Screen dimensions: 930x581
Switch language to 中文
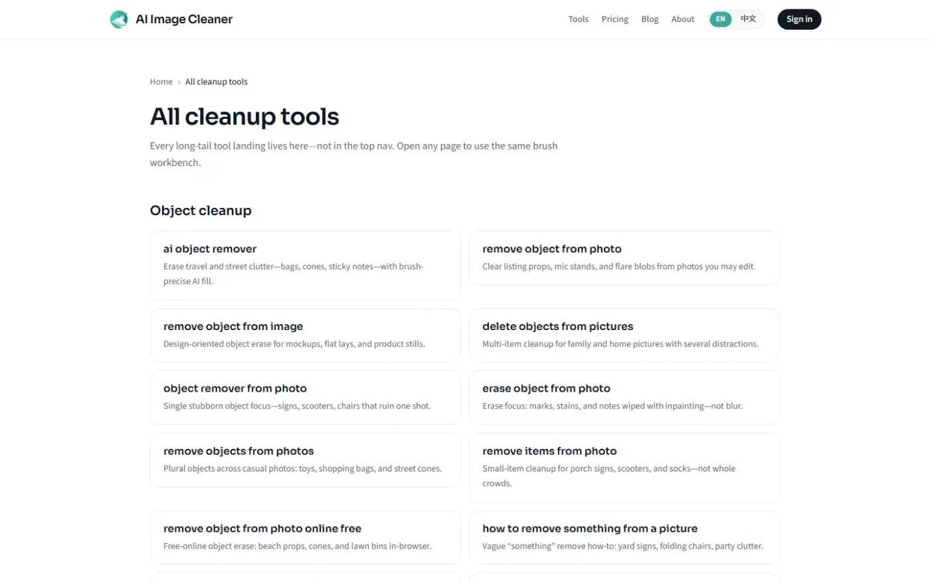[x=749, y=19]
